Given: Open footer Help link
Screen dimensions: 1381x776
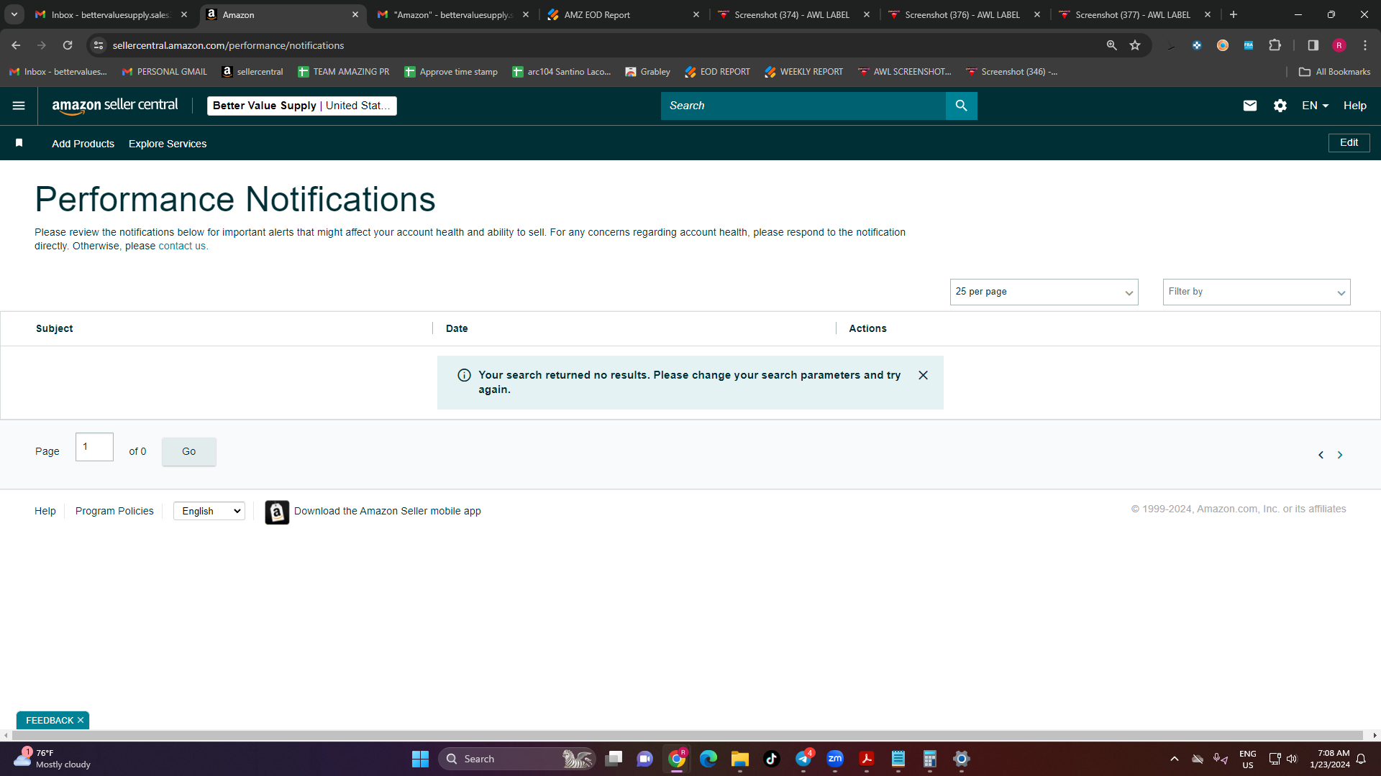Looking at the screenshot, I should click(x=45, y=511).
